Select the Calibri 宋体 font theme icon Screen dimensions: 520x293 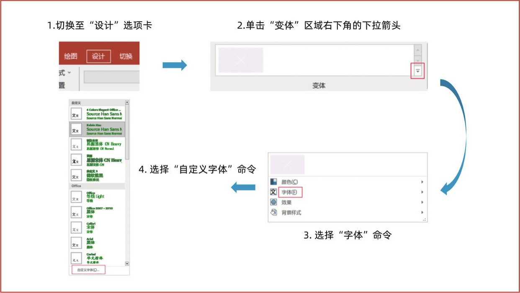click(76, 228)
